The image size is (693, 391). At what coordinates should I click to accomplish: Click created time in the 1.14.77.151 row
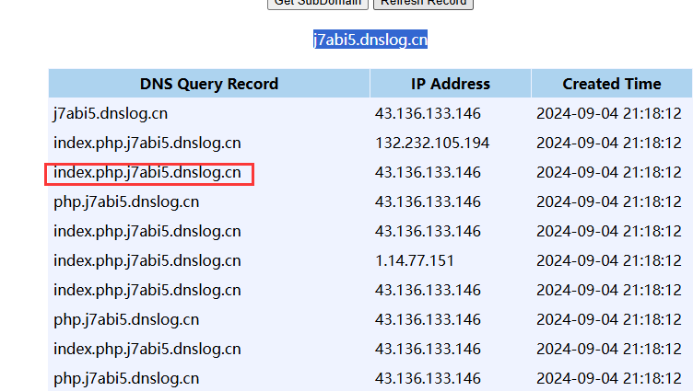coord(608,260)
